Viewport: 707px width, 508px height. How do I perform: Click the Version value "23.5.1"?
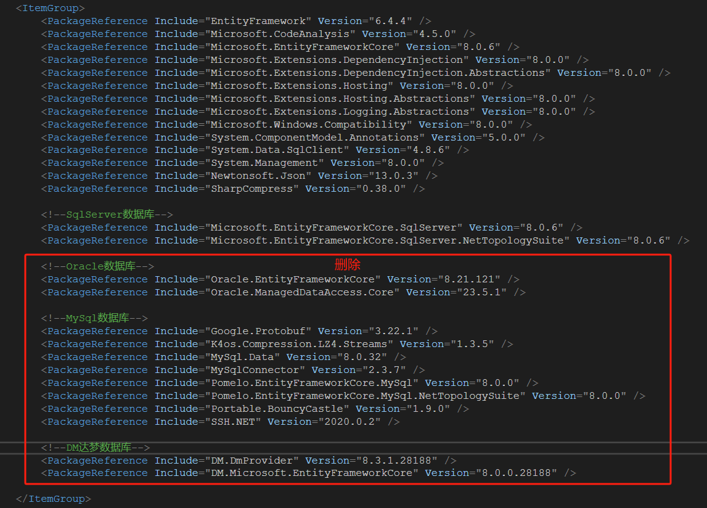click(482, 292)
